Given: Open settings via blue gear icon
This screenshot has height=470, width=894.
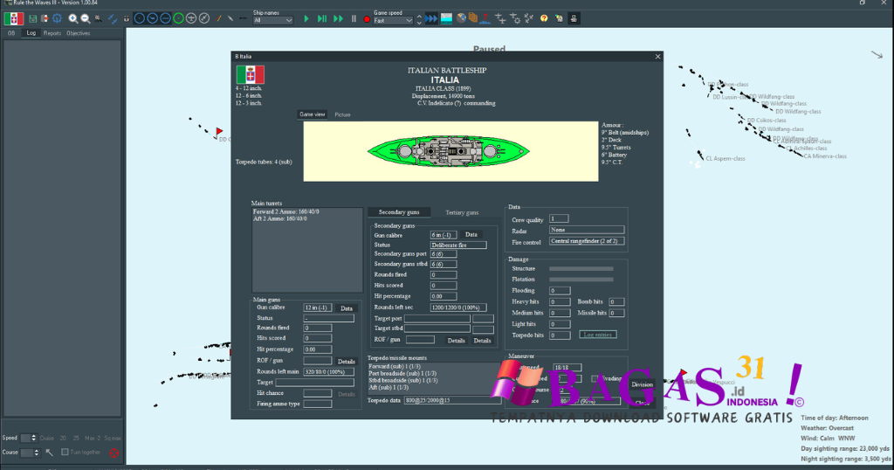Looking at the screenshot, I should pos(57,19).
